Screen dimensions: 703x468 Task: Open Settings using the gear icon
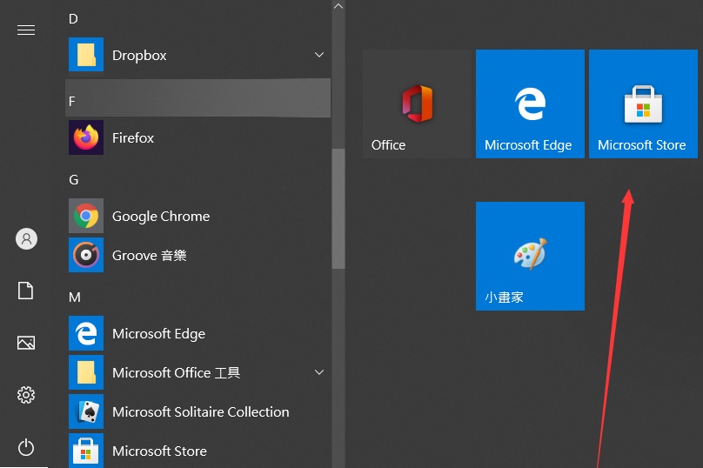point(26,395)
